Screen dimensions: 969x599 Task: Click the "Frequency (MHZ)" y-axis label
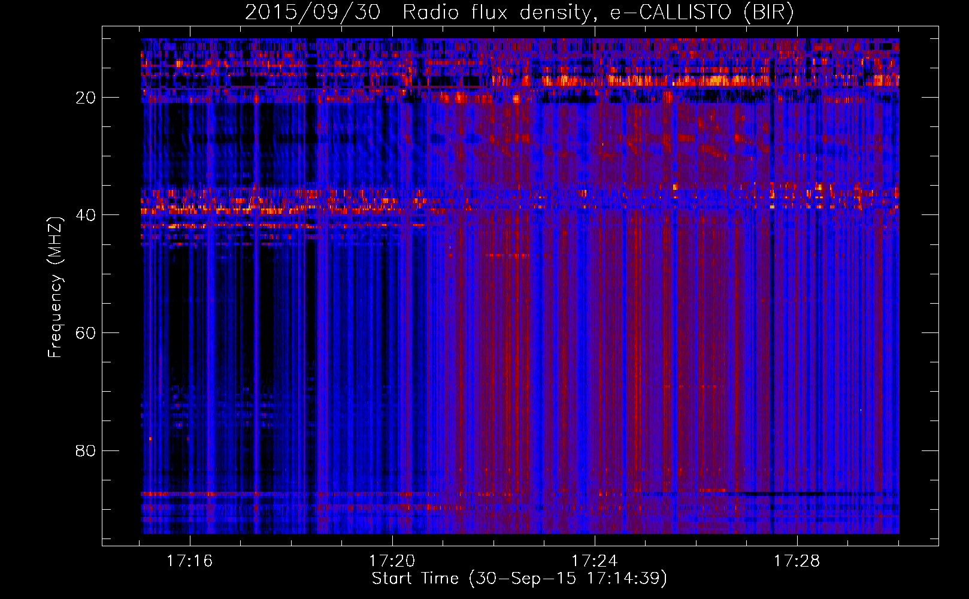55,288
